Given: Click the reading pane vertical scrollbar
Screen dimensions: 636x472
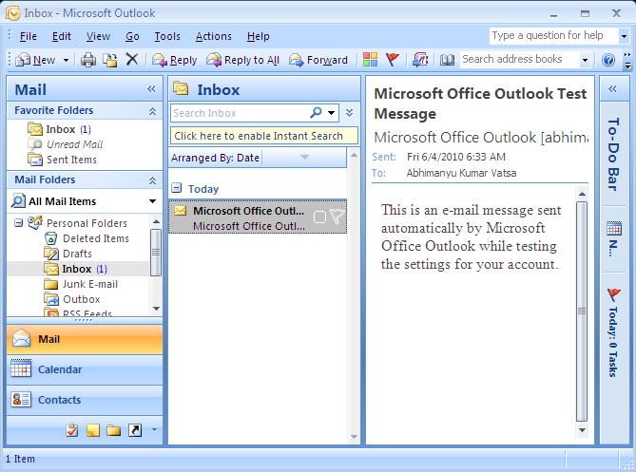Looking at the screenshot, I should [x=582, y=312].
